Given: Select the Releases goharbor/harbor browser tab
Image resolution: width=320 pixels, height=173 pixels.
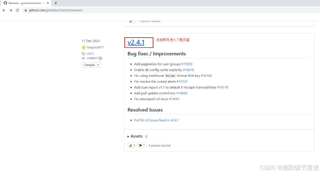Looking at the screenshot, I should (27, 3).
